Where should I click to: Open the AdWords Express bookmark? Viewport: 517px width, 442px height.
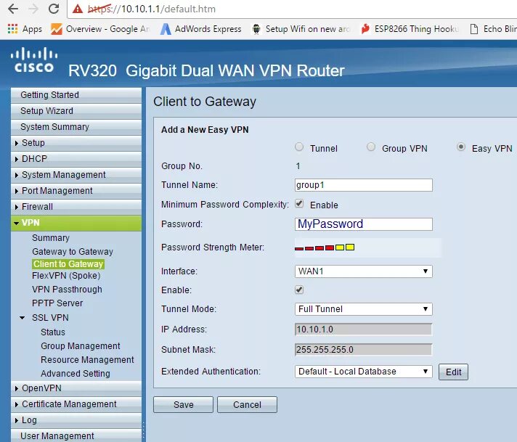coord(201,29)
